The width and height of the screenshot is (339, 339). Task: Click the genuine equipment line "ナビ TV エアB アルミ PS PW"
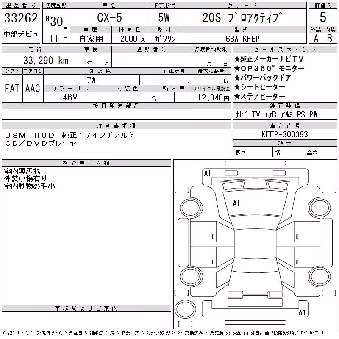click(277, 114)
